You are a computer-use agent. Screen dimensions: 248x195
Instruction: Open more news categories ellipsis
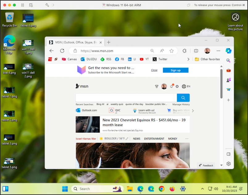click(x=187, y=139)
